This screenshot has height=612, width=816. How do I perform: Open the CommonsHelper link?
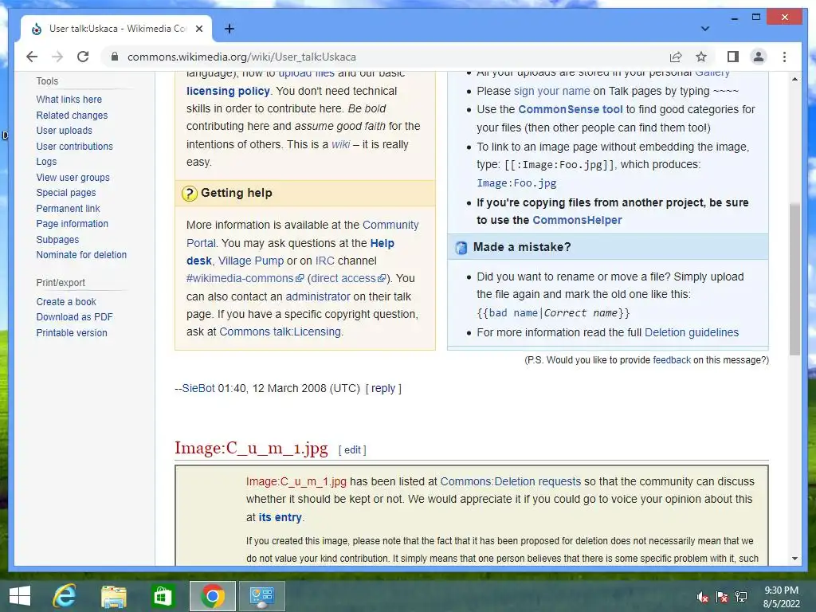tap(577, 220)
